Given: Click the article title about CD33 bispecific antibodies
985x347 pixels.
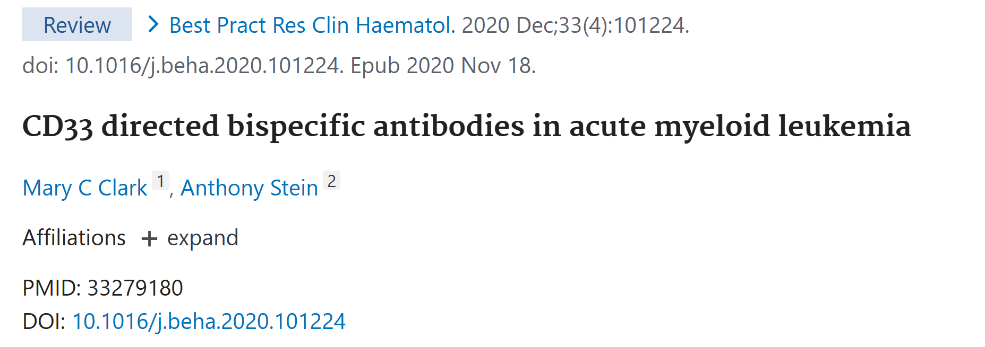Looking at the screenshot, I should pyautogui.click(x=466, y=126).
